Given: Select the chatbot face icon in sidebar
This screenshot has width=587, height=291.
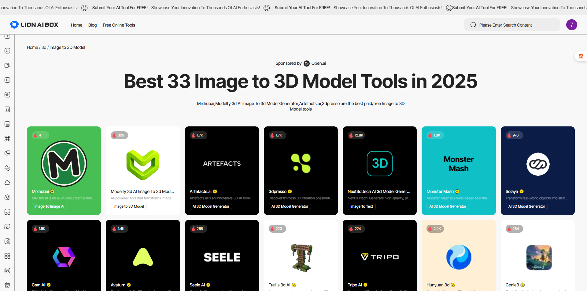Looking at the screenshot, I should [x=7, y=124].
